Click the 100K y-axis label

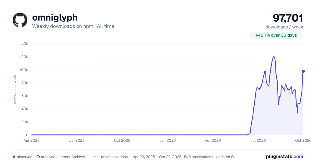pyautogui.click(x=24, y=70)
